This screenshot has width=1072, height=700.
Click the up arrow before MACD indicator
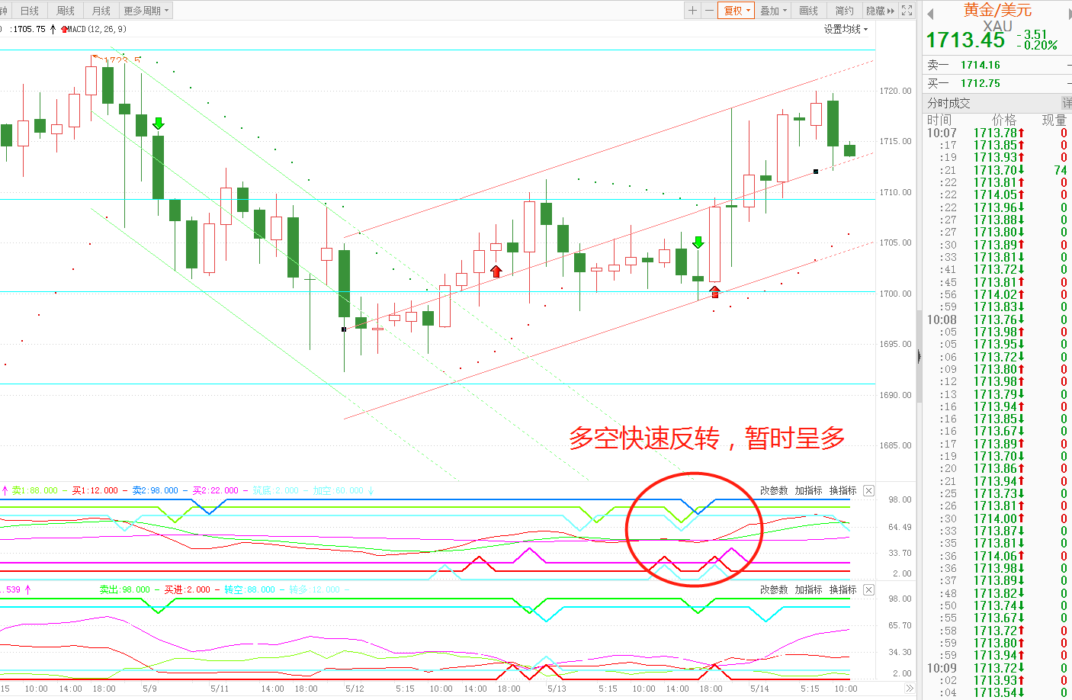pos(53,29)
